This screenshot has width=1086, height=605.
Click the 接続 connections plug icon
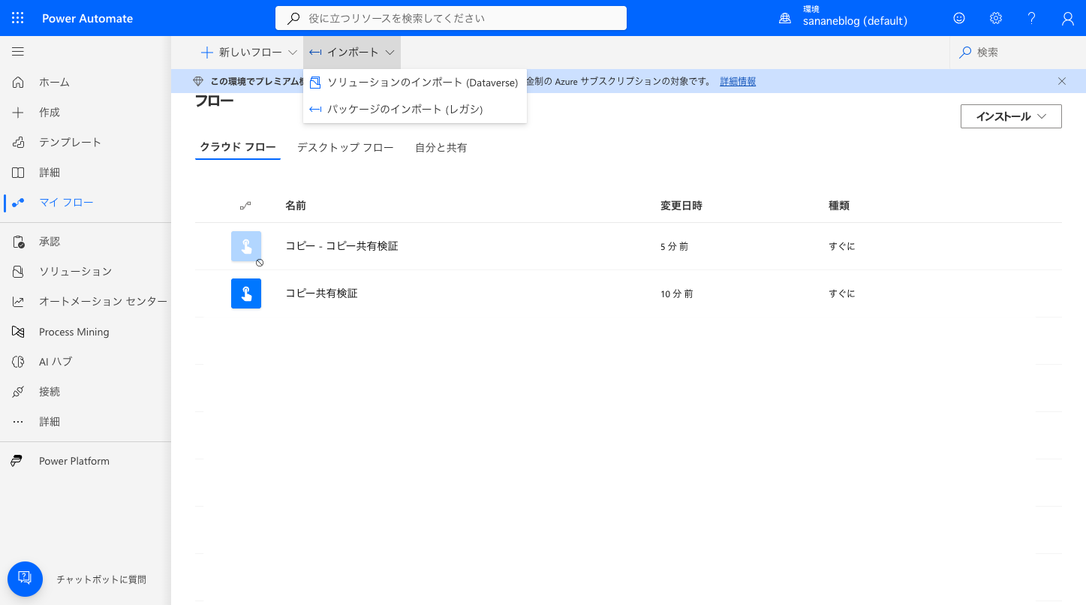click(18, 392)
